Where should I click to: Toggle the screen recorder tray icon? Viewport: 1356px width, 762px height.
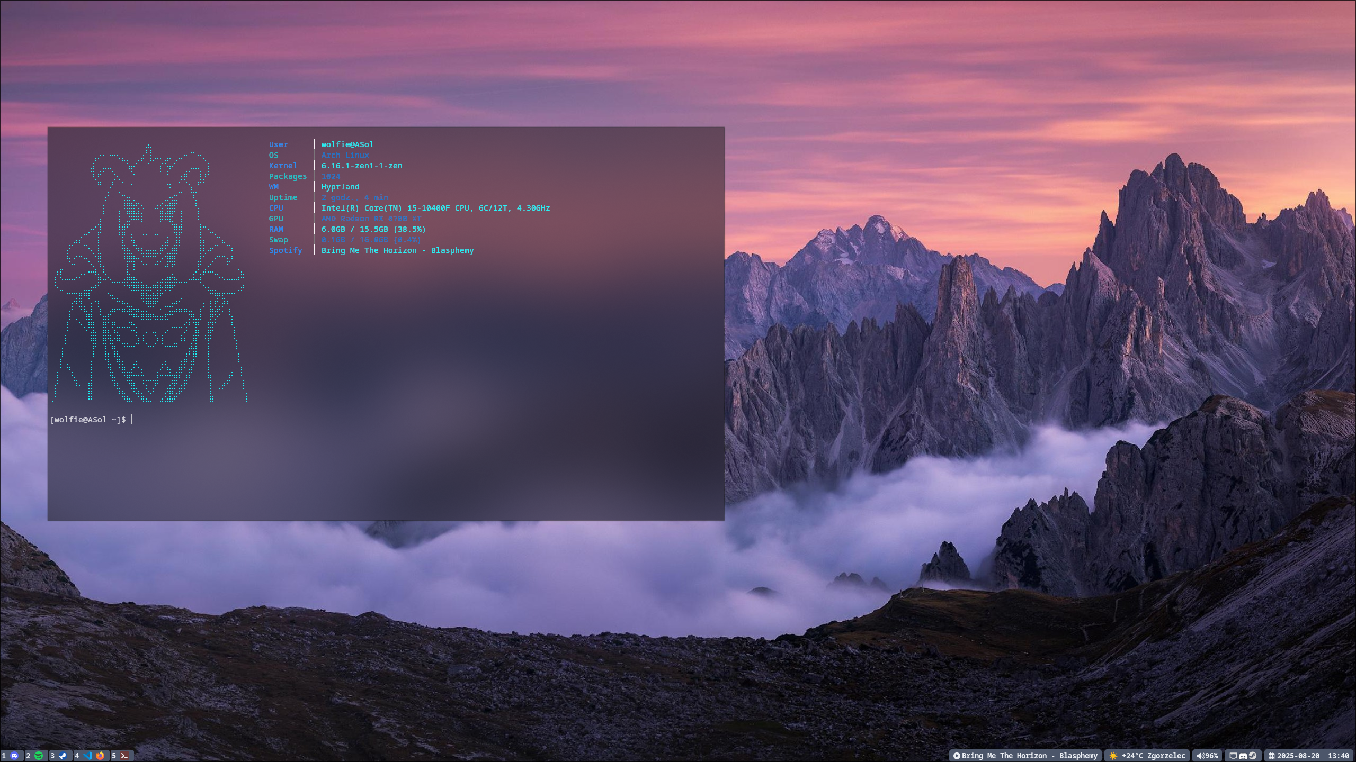[1233, 756]
